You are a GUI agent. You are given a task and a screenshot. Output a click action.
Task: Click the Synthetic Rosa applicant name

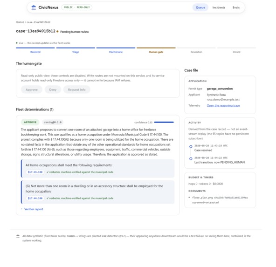pyautogui.click(x=216, y=95)
